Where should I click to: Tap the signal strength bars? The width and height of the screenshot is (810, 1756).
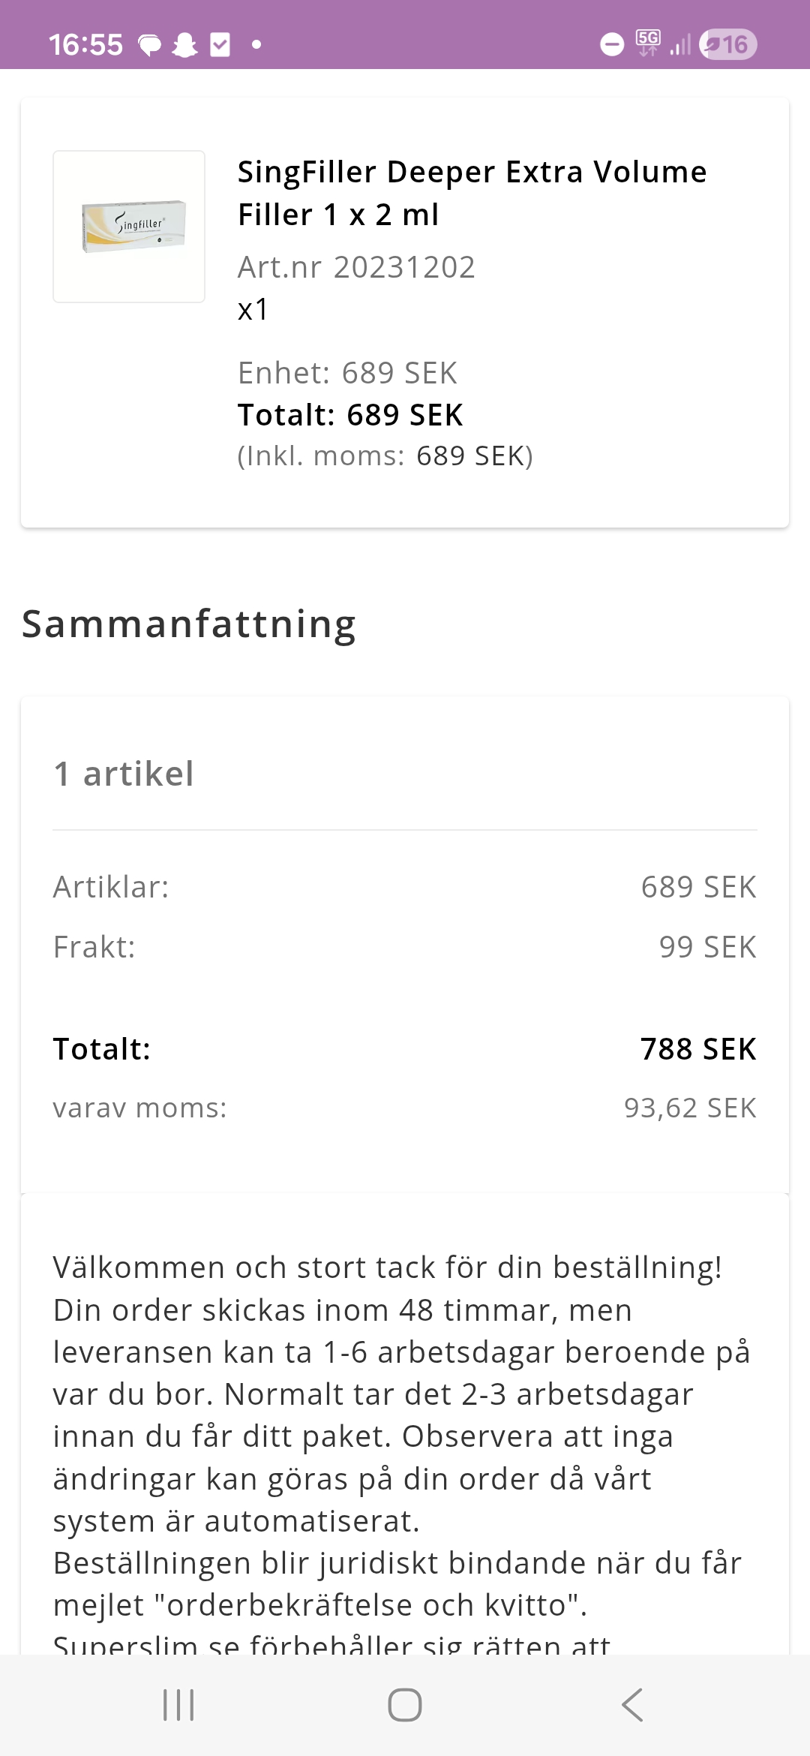pyautogui.click(x=680, y=46)
